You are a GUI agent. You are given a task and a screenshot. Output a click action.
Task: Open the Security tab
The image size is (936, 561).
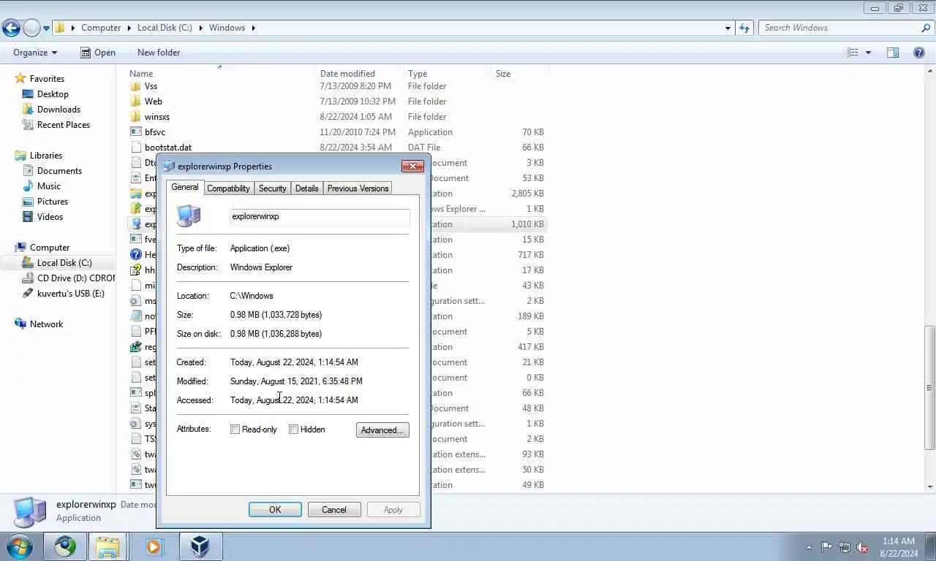272,188
